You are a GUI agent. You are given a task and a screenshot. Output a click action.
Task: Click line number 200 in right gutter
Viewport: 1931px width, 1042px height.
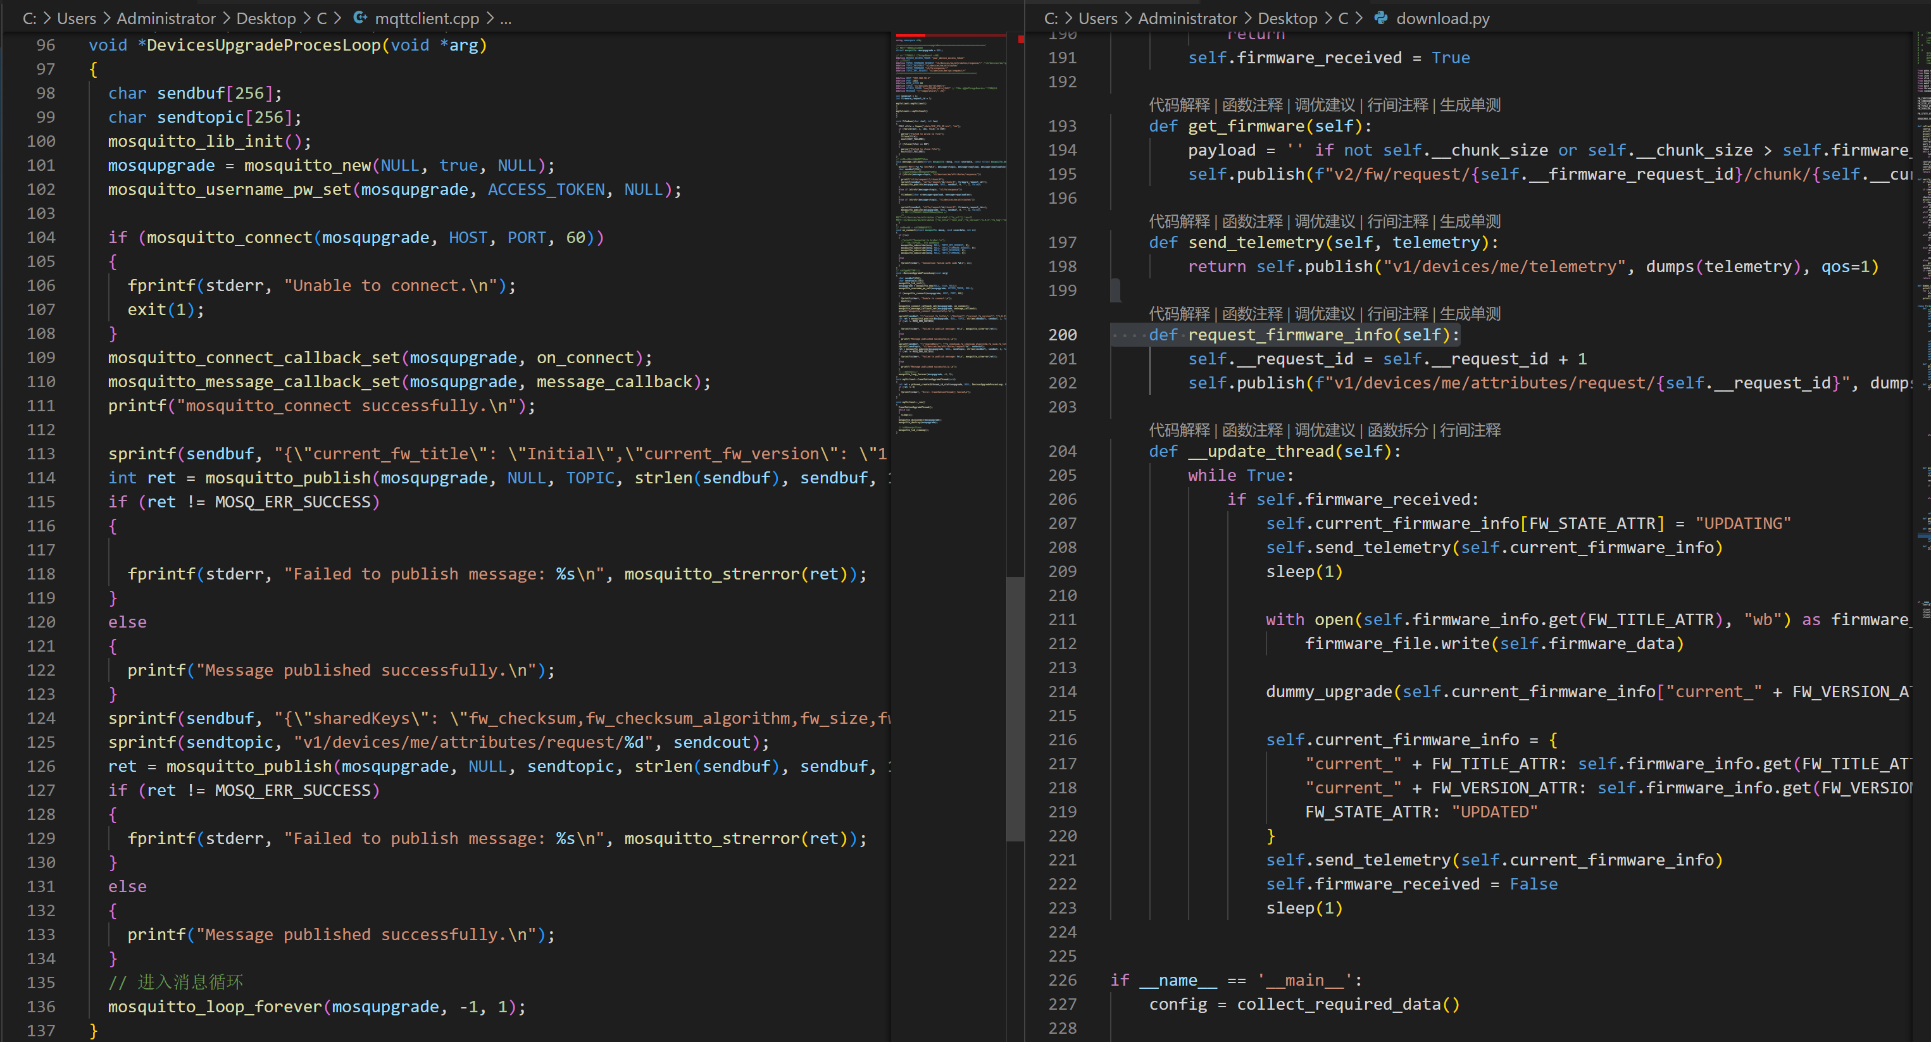(1062, 335)
